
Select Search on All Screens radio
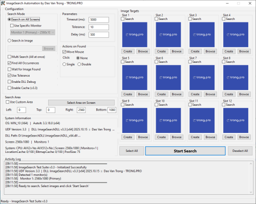point(24,19)
